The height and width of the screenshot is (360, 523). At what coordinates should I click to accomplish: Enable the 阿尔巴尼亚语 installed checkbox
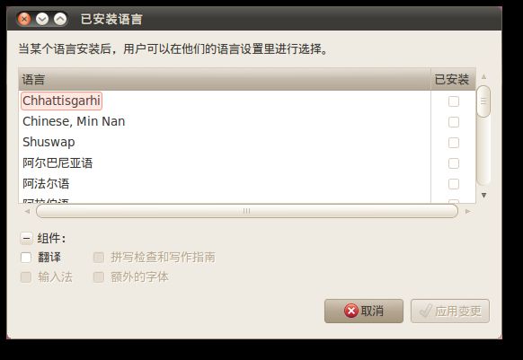[453, 163]
